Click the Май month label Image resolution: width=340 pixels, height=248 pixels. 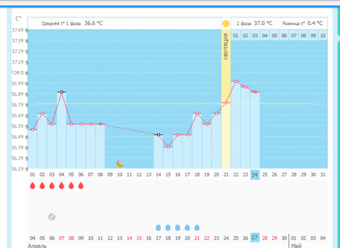click(297, 245)
